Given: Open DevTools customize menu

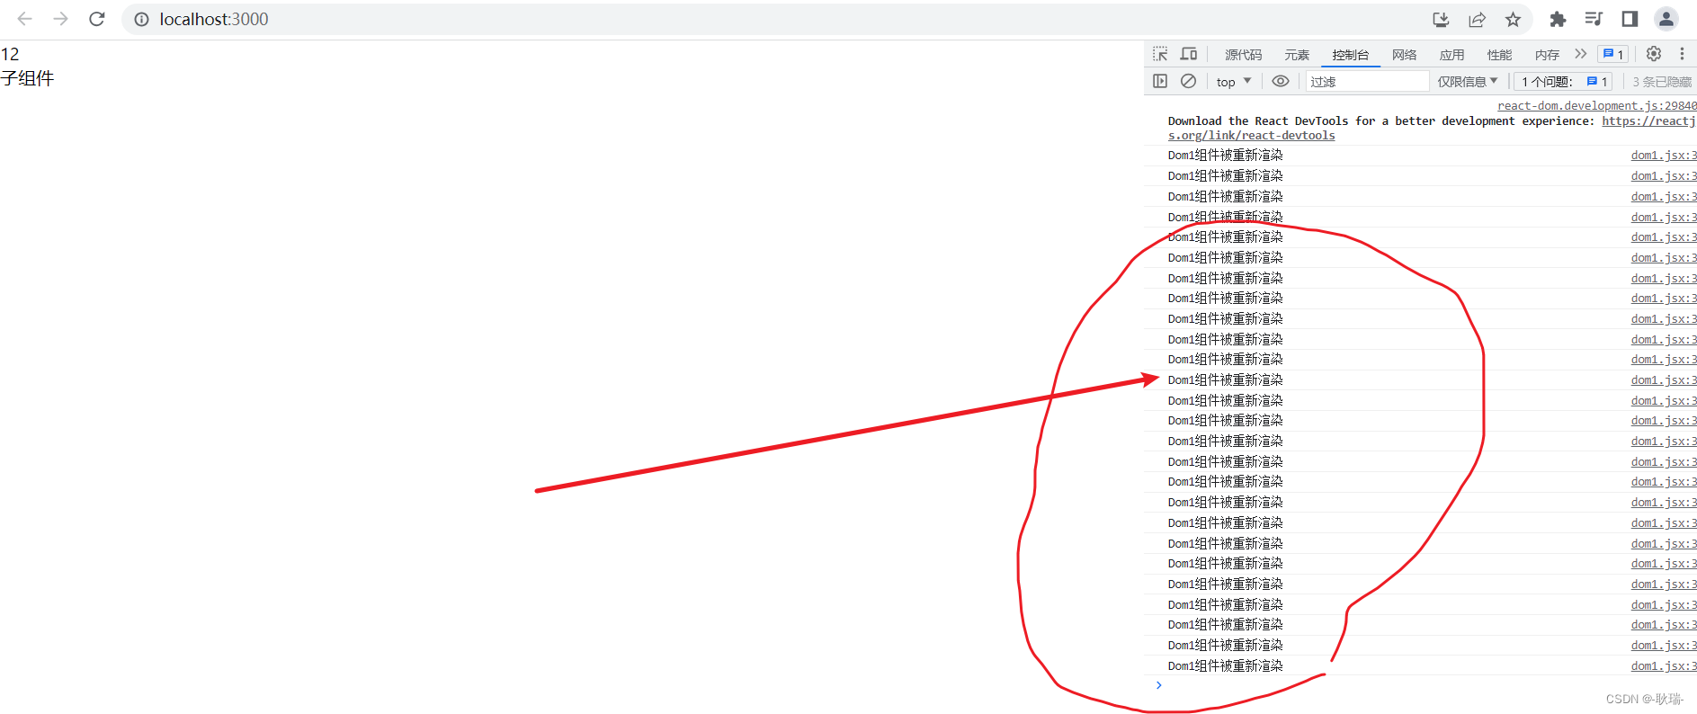Looking at the screenshot, I should pyautogui.click(x=1682, y=54).
